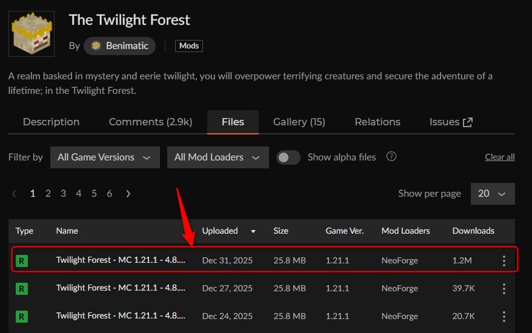Click 25.8 MB size in Dec 24 row
This screenshot has width=532, height=333.
tap(290, 316)
